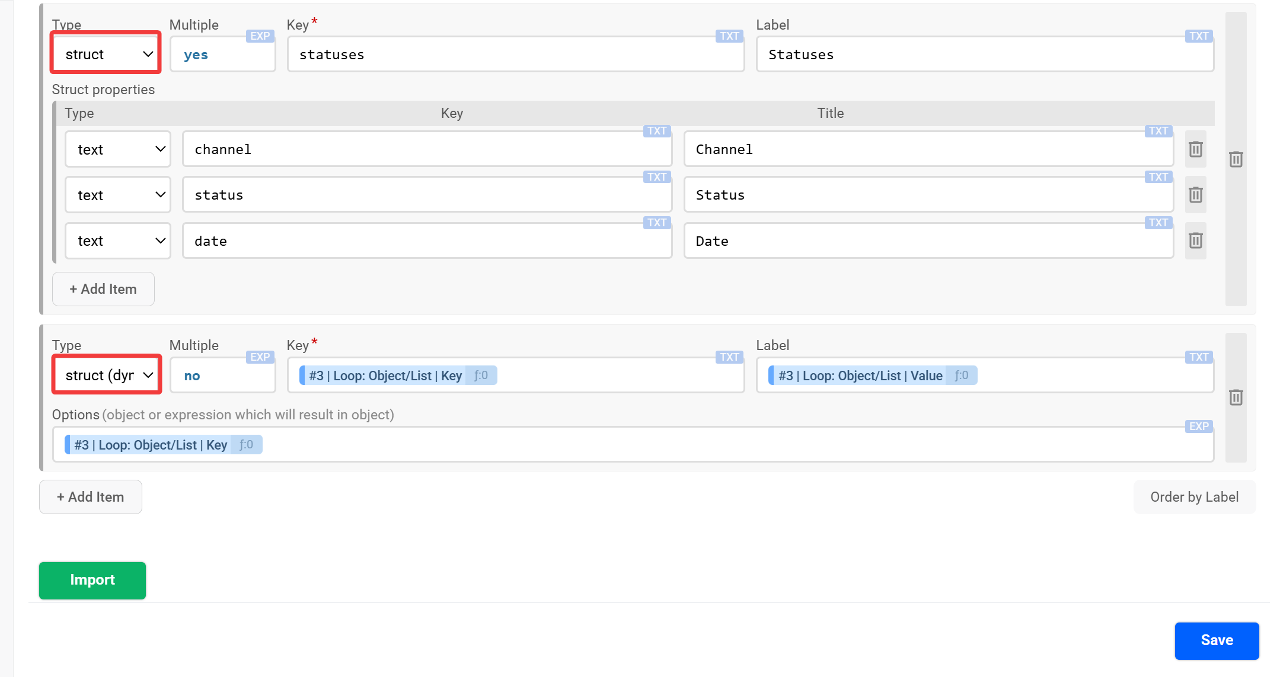Open the date row text type dropdown
This screenshot has width=1280, height=677.
(x=118, y=241)
